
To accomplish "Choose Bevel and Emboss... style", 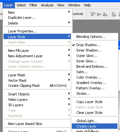I will 95,66.
